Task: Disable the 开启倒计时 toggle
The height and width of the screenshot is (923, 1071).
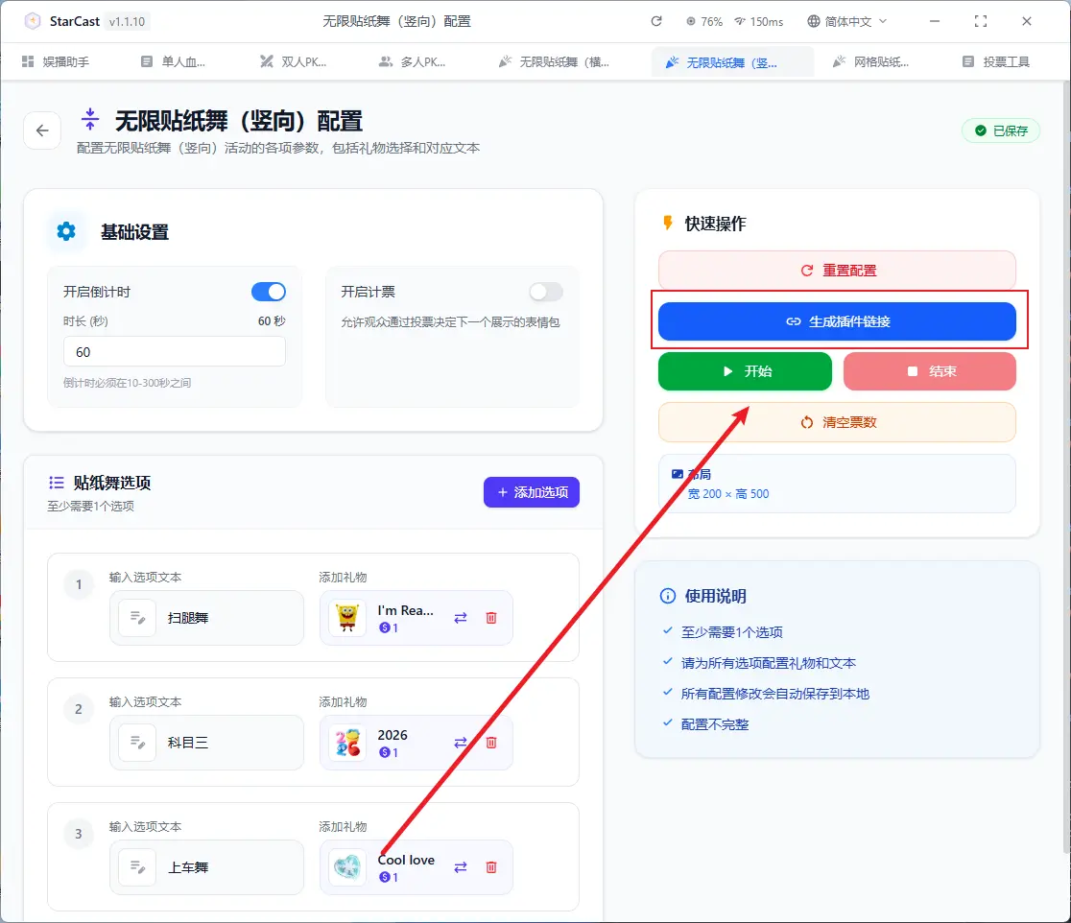Action: point(269,292)
